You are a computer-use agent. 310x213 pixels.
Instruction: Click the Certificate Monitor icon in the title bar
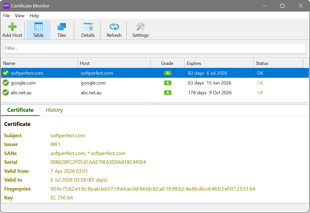pos(6,5)
